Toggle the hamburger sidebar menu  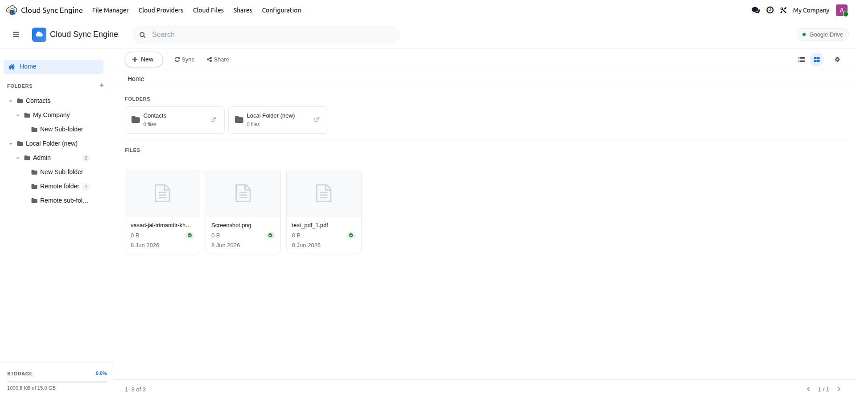coord(16,35)
